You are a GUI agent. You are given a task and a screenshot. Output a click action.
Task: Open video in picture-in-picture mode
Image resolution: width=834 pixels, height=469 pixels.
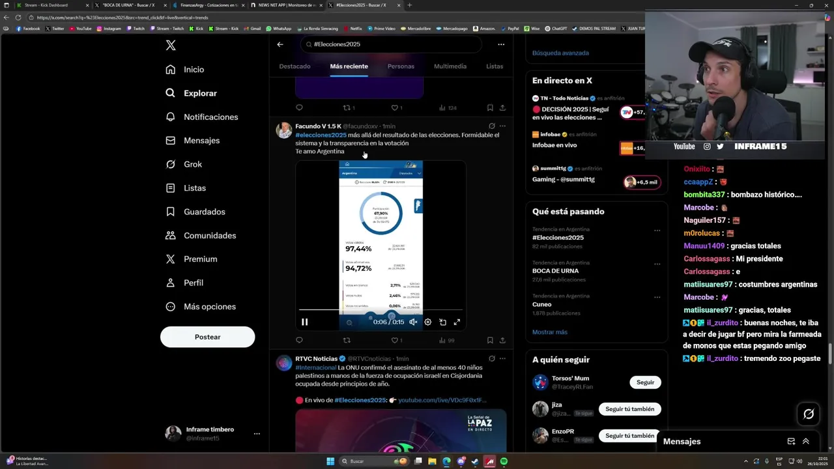click(442, 322)
